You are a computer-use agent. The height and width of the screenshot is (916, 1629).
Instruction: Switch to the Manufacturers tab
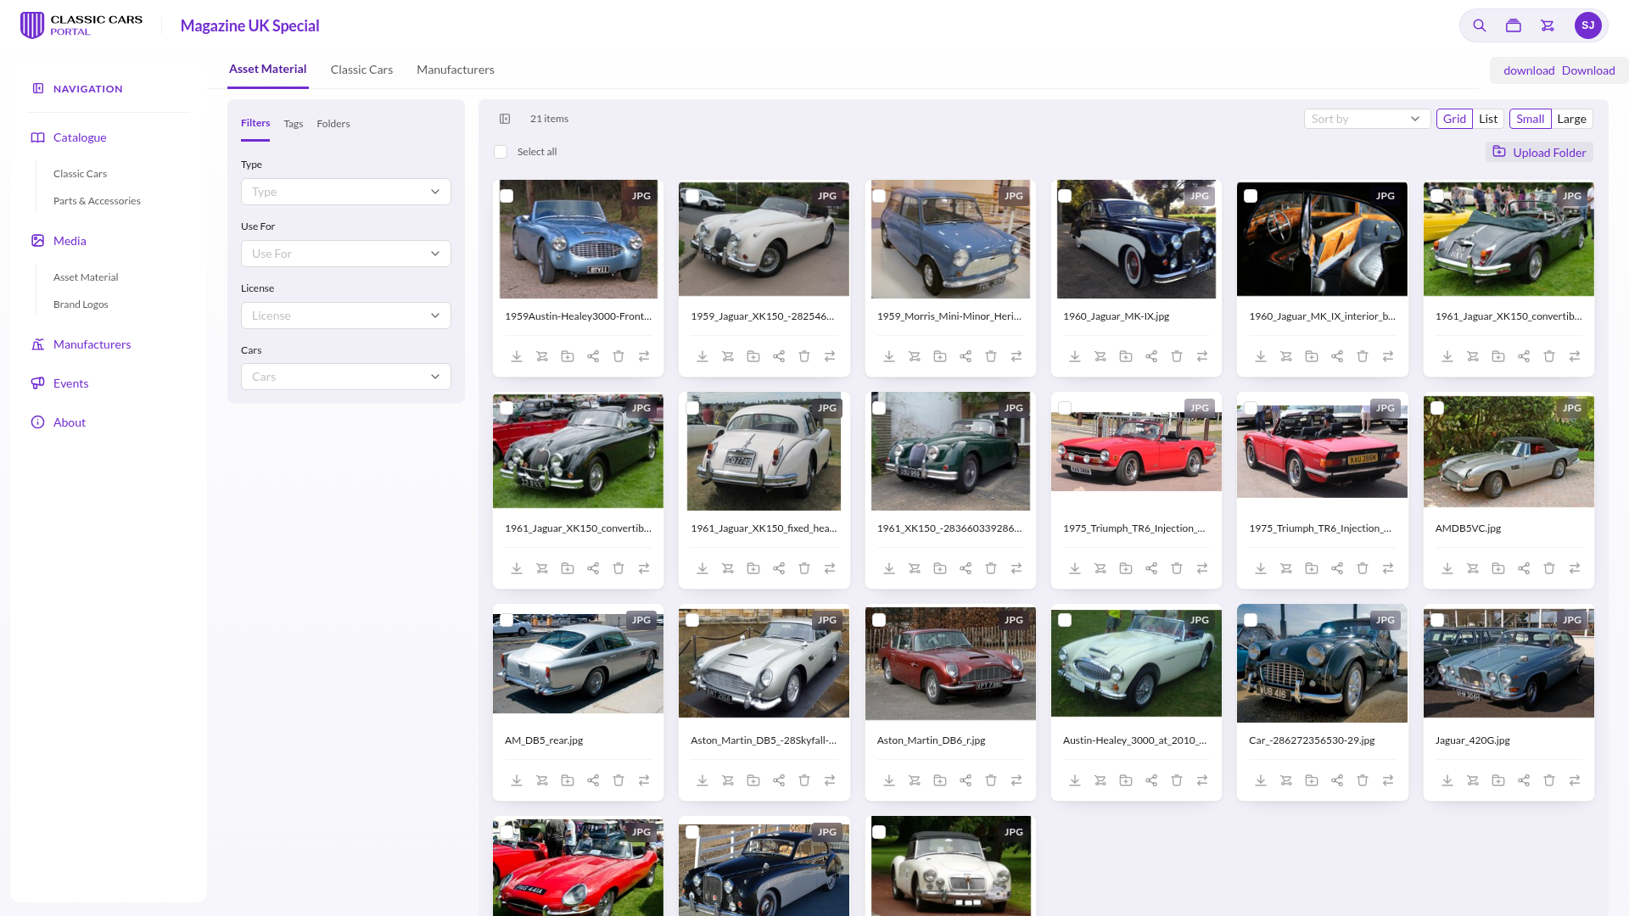pos(456,70)
